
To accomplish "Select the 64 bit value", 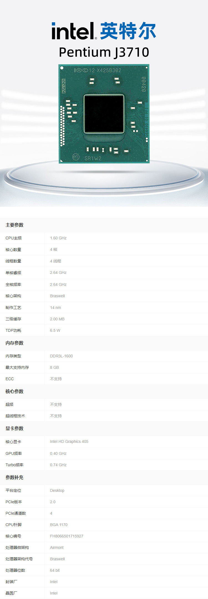I will [x=55, y=570].
